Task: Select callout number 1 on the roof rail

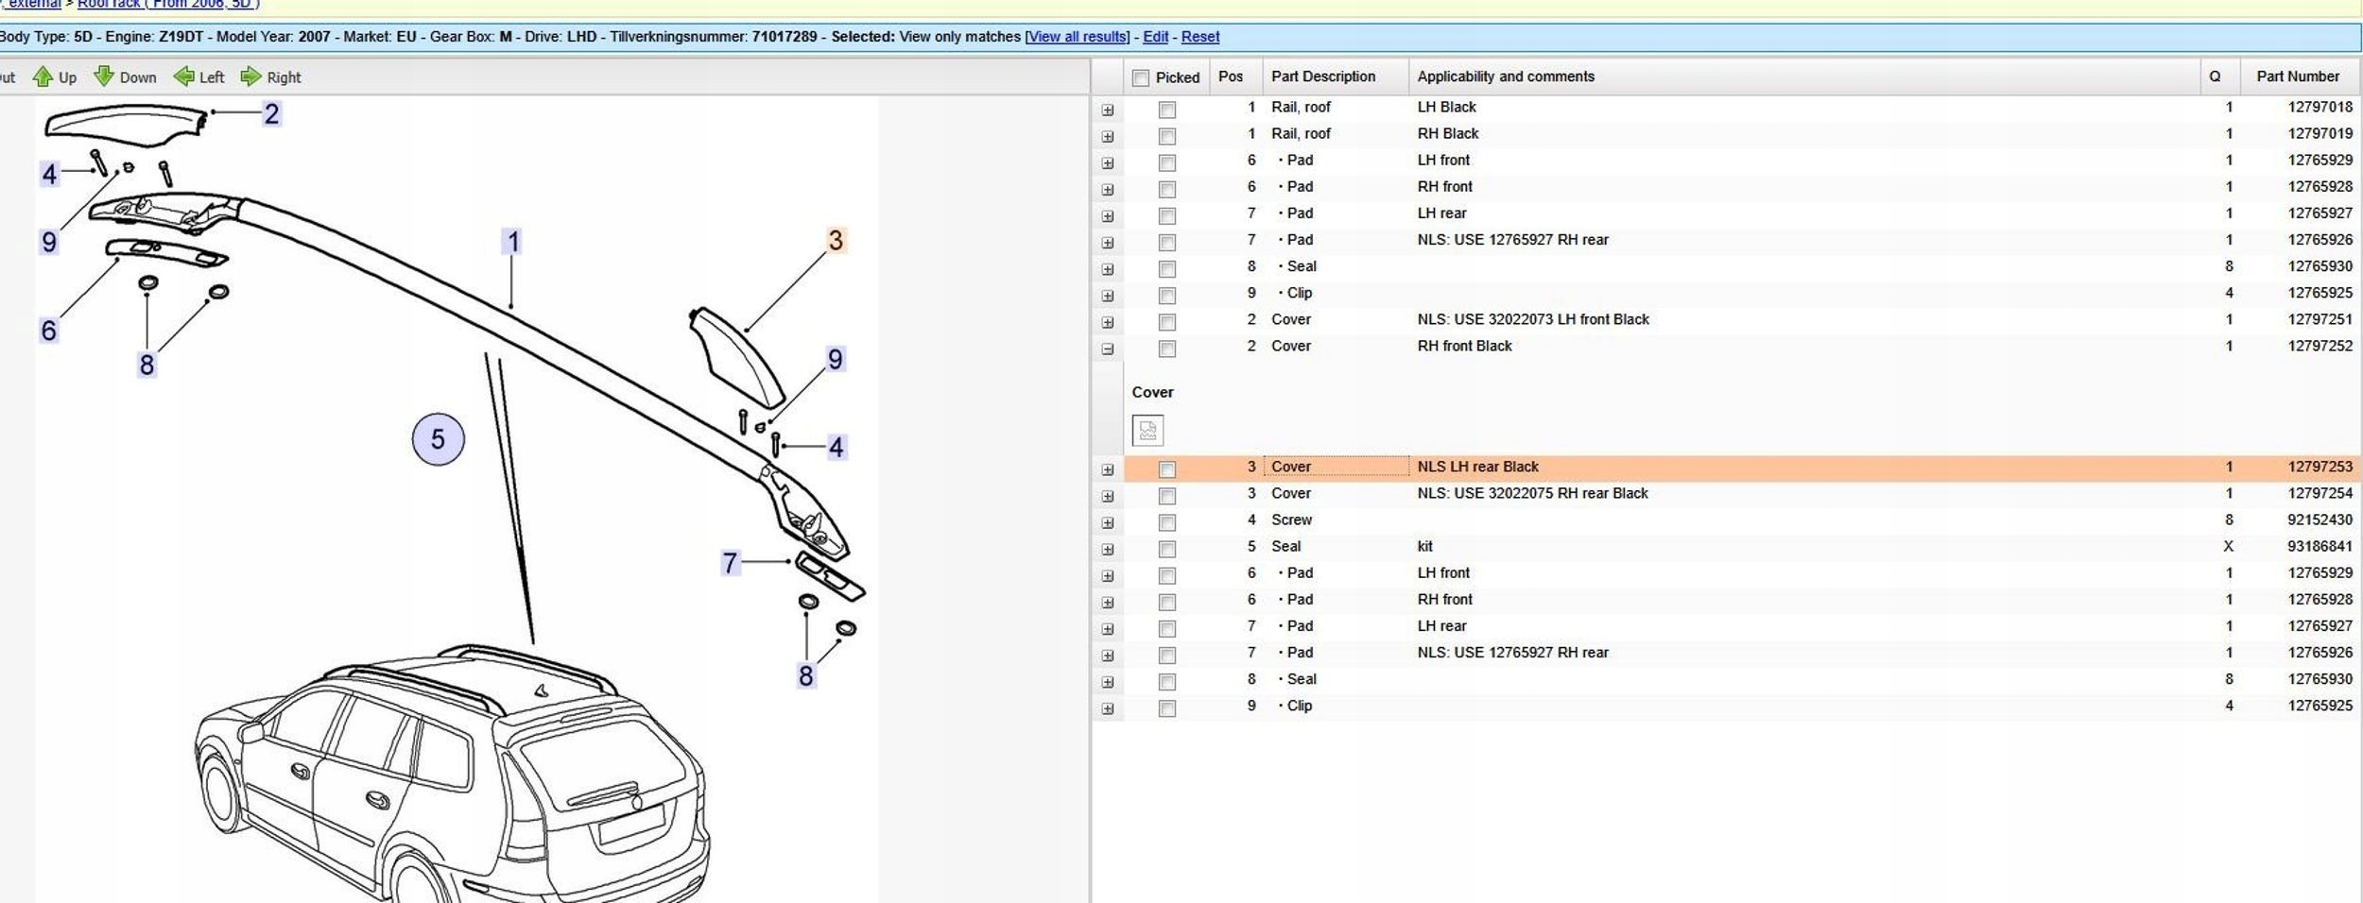Action: click(x=513, y=242)
